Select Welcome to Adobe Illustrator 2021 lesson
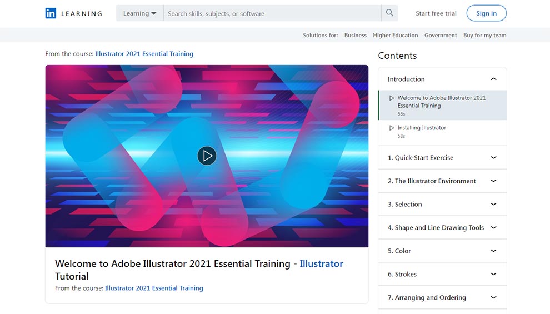The image size is (550, 314). (x=442, y=106)
